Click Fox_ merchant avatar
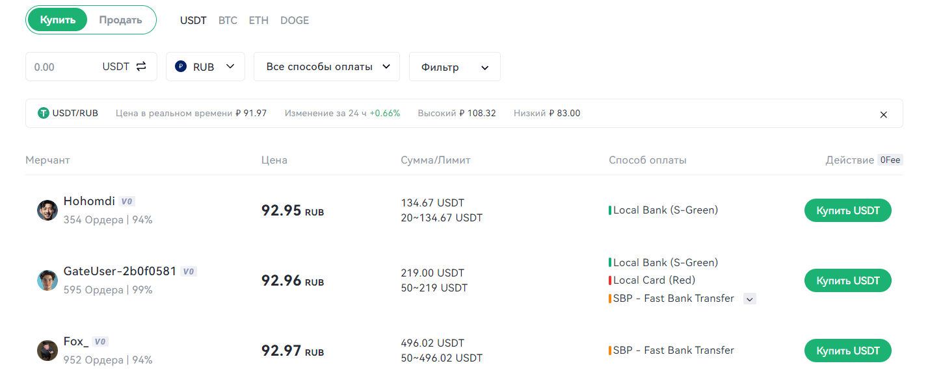The width and height of the screenshot is (943, 370). [x=47, y=351]
